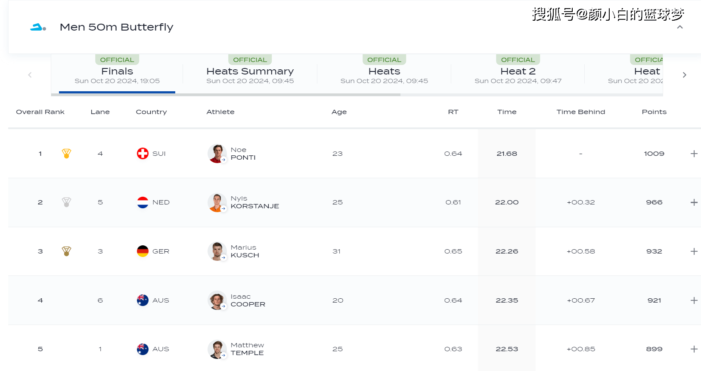Click the swimming event icon beside Men 50m Butterfly

pos(38,27)
